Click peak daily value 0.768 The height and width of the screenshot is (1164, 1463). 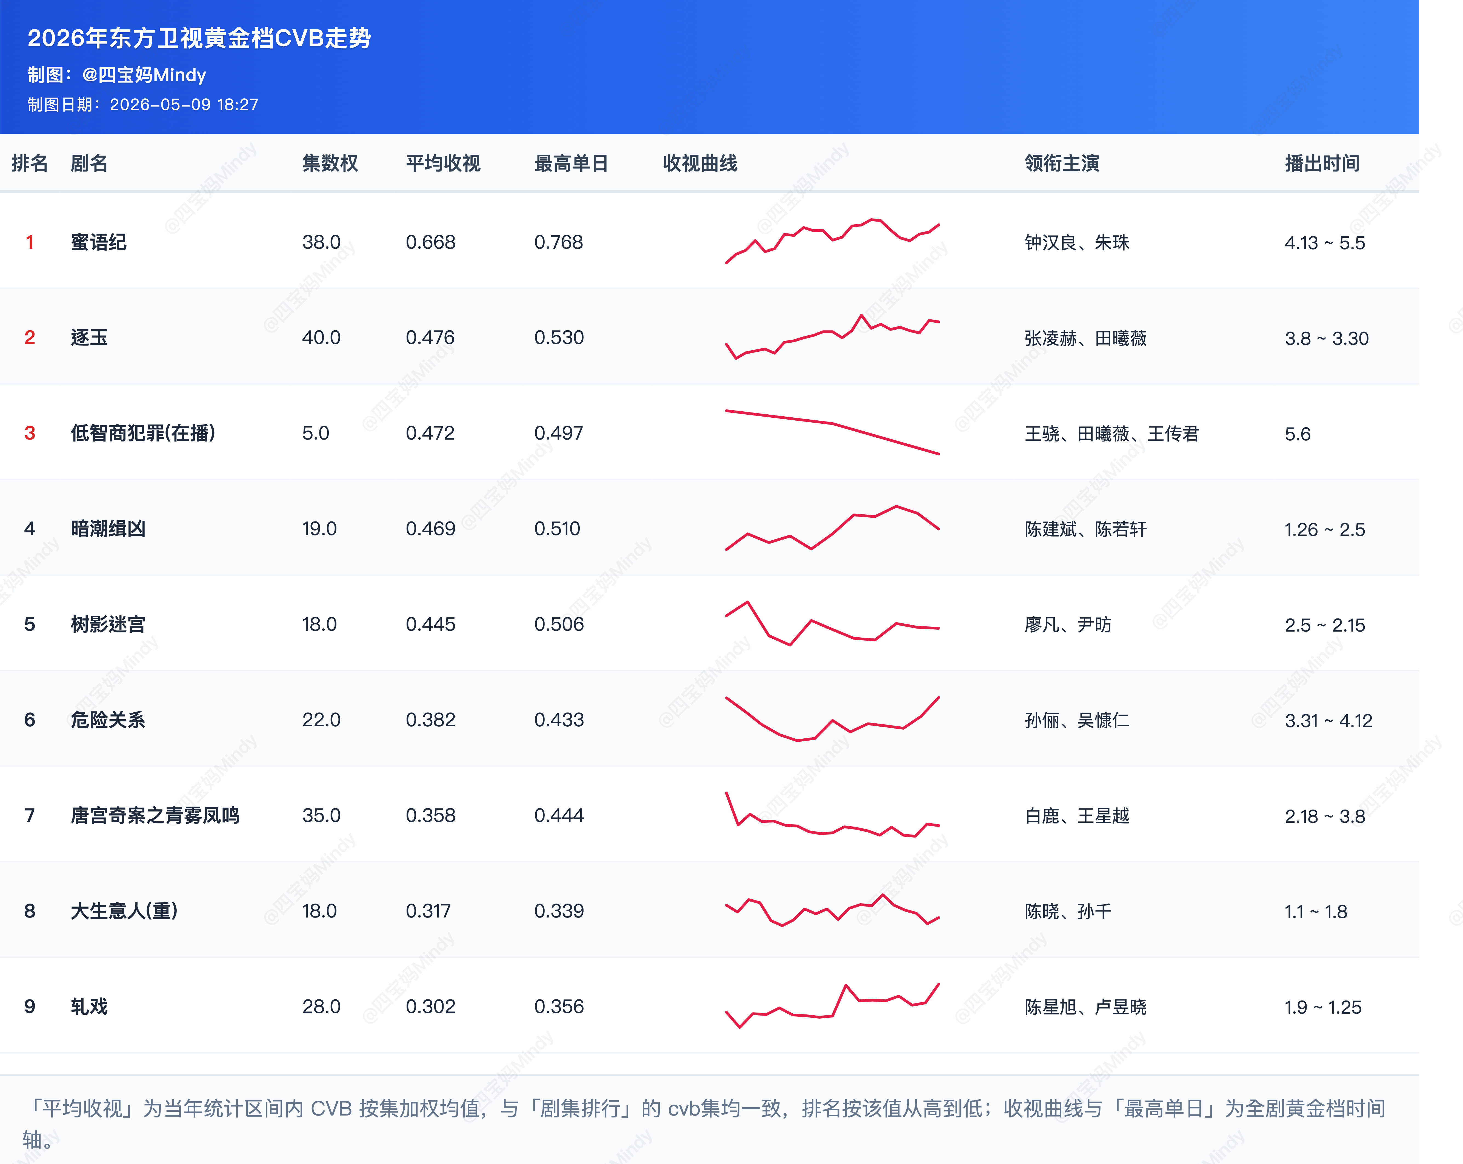point(558,242)
